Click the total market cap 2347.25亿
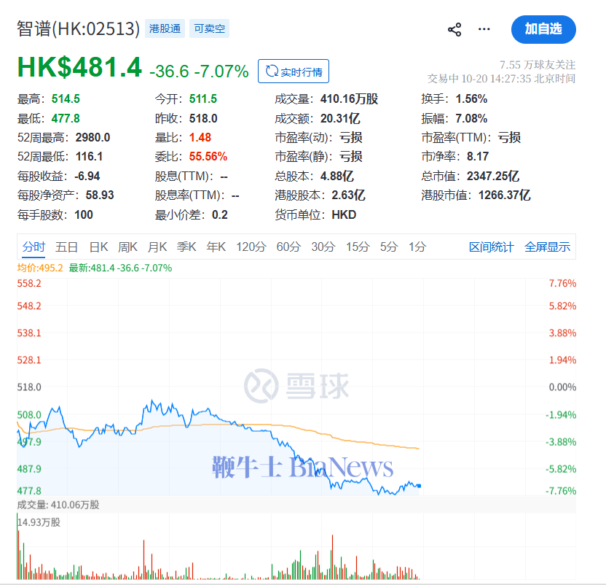The width and height of the screenshot is (606, 585). pos(493,177)
